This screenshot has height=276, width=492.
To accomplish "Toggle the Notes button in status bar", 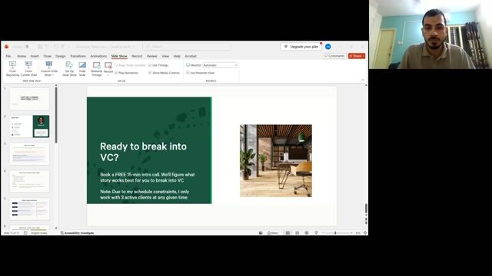I will coord(273,233).
